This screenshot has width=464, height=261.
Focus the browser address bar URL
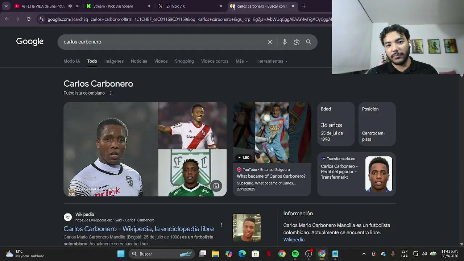[x=189, y=19]
